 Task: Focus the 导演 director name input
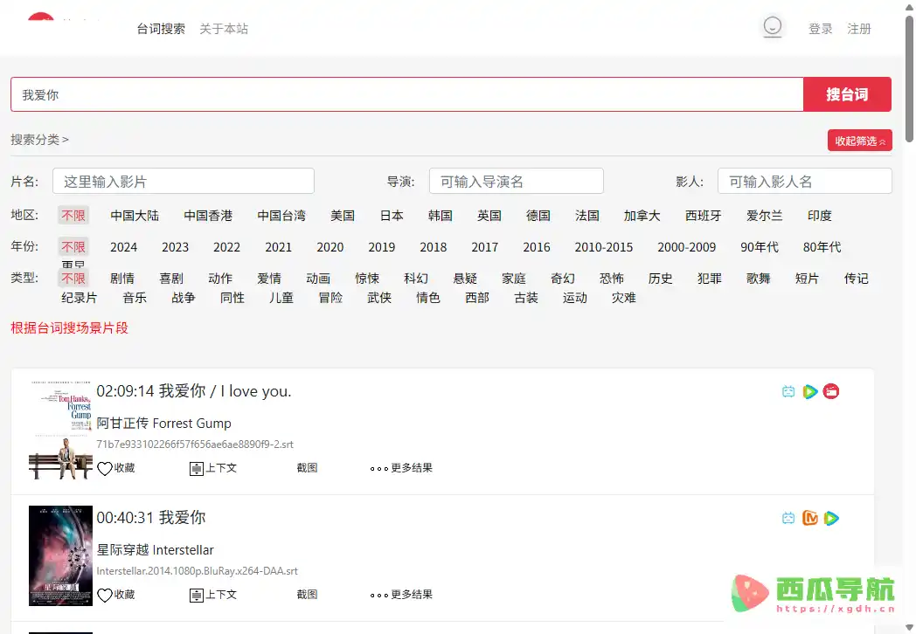click(x=517, y=181)
